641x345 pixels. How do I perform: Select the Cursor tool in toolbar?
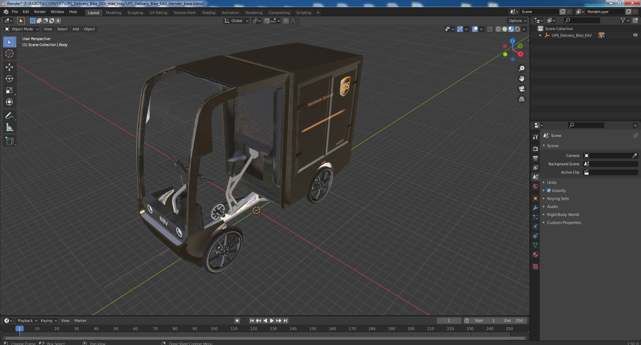(x=9, y=53)
